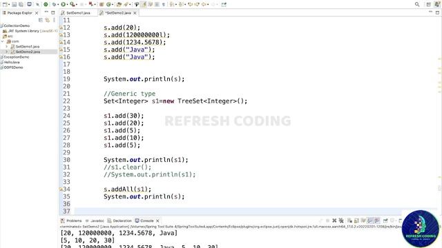442x248 pixels.
Task: Click on Set<Integer> s1=new TreeSet line
Action: [175, 101]
